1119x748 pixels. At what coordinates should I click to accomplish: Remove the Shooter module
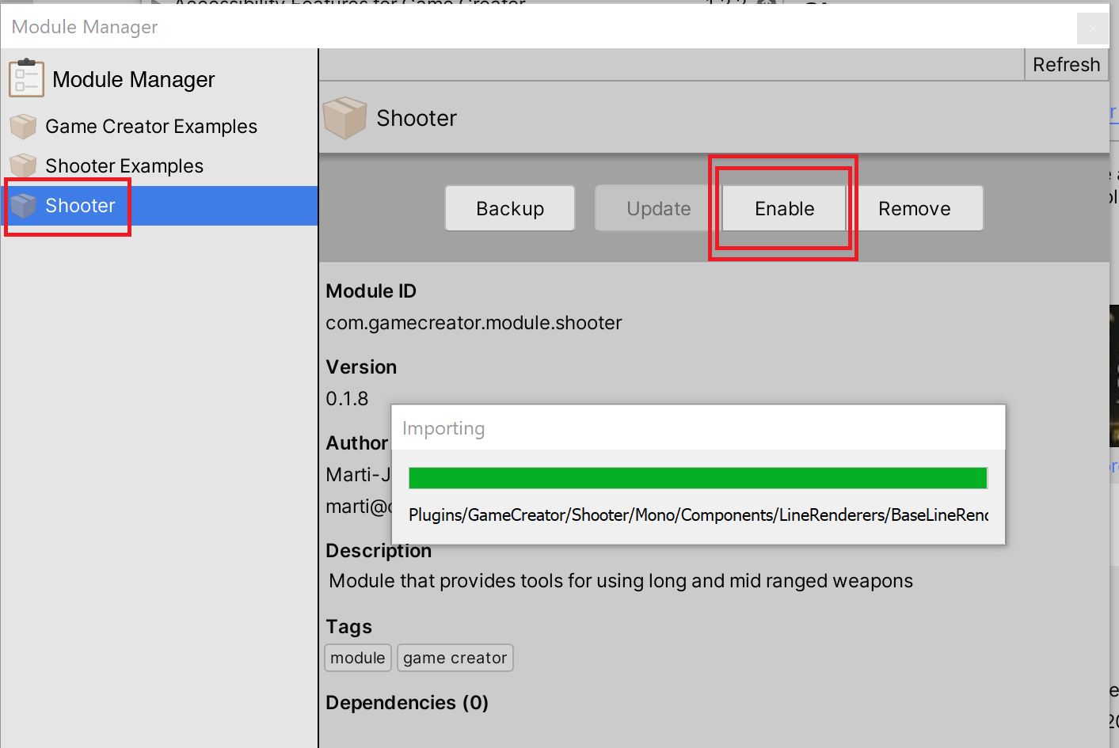click(915, 208)
